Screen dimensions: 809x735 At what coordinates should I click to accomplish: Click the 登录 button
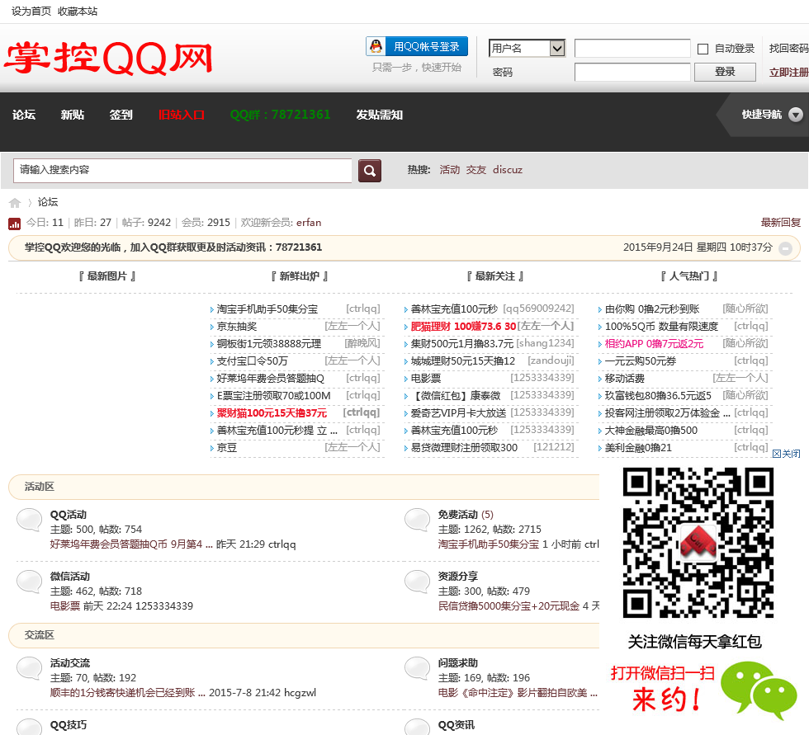tap(725, 72)
